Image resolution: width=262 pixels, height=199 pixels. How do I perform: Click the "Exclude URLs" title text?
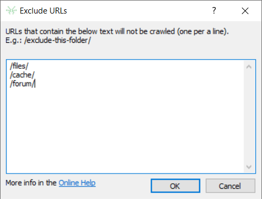click(x=43, y=11)
